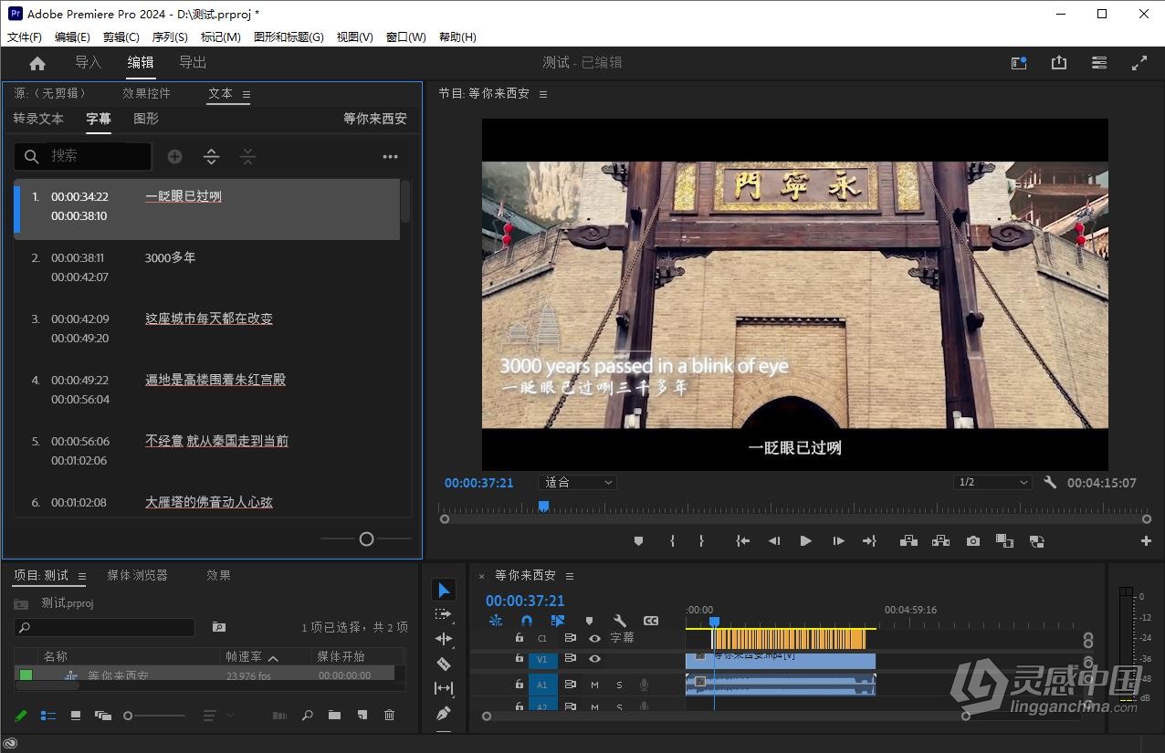Open Program monitor wrench settings
The height and width of the screenshot is (753, 1165).
pyautogui.click(x=1050, y=482)
